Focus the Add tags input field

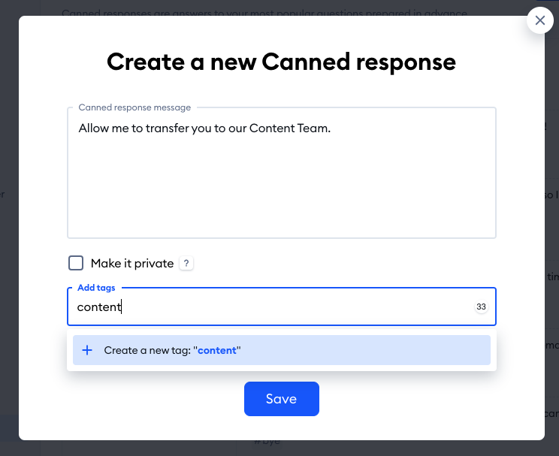[282, 307]
